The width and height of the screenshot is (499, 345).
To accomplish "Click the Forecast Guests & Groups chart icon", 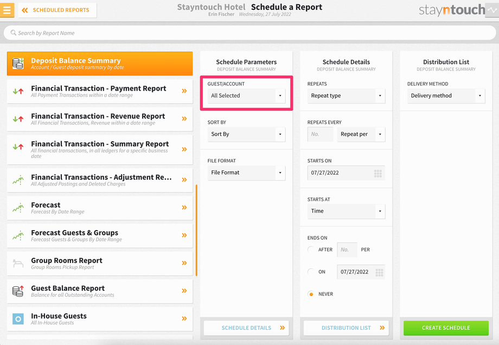I will point(18,235).
